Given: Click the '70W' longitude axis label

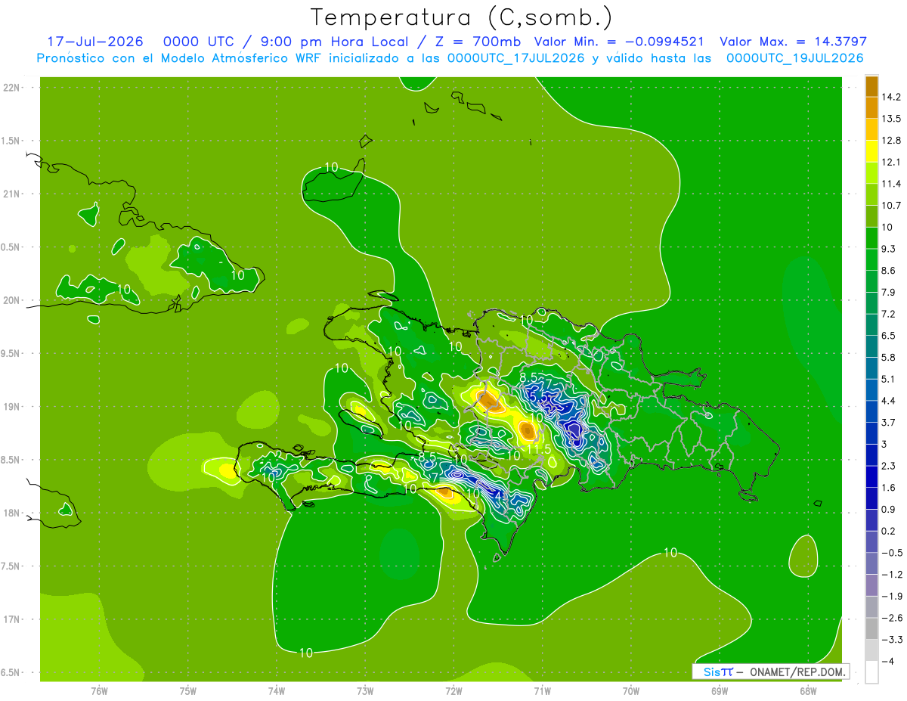Looking at the screenshot, I should coord(631,690).
